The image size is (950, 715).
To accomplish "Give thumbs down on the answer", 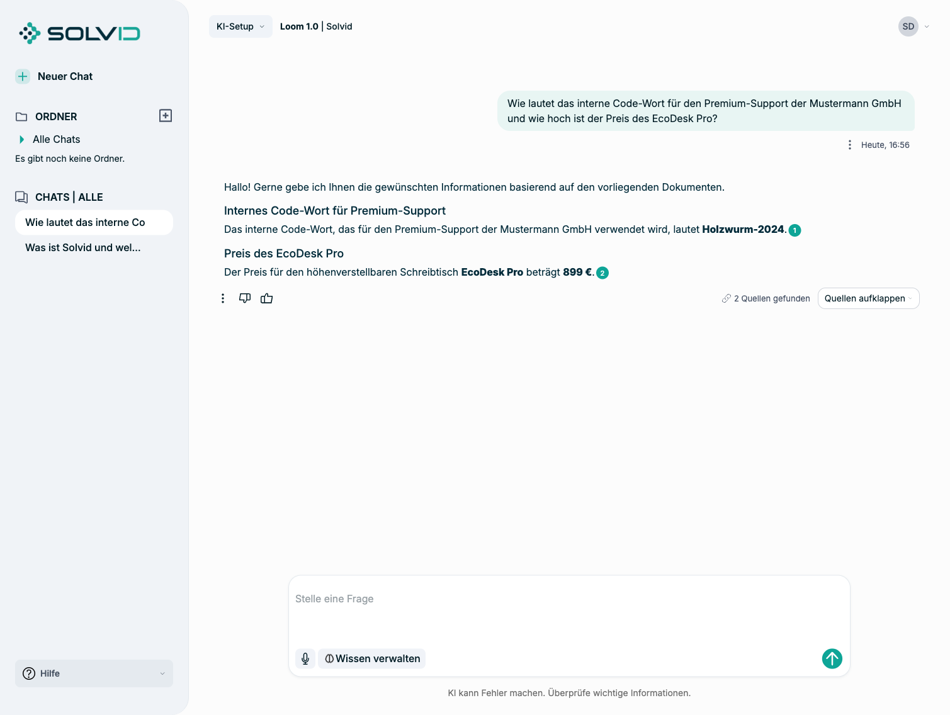I will pyautogui.click(x=245, y=298).
